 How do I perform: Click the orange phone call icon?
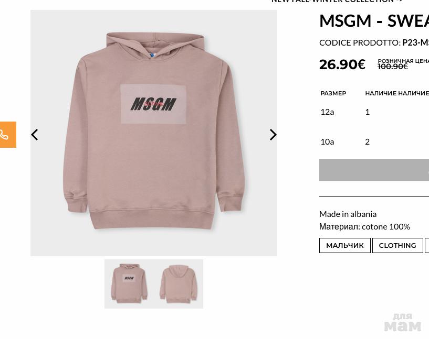click(8, 135)
